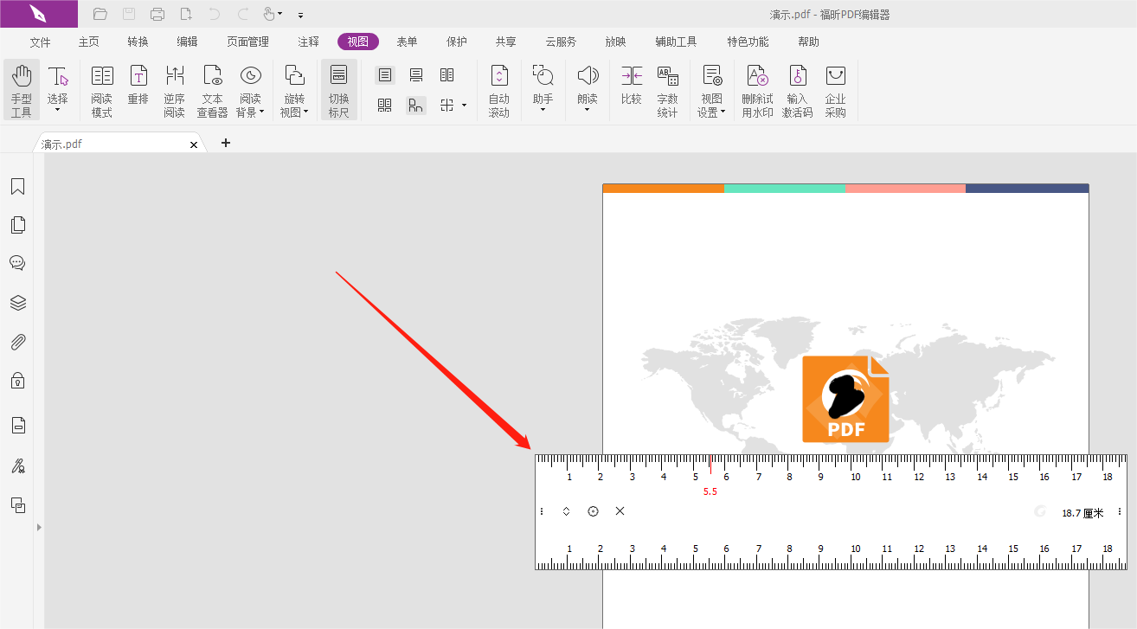Viewport: 1137px width, 629px height.
Task: Toggle the ruler (切换标尺) button
Action: coord(339,90)
